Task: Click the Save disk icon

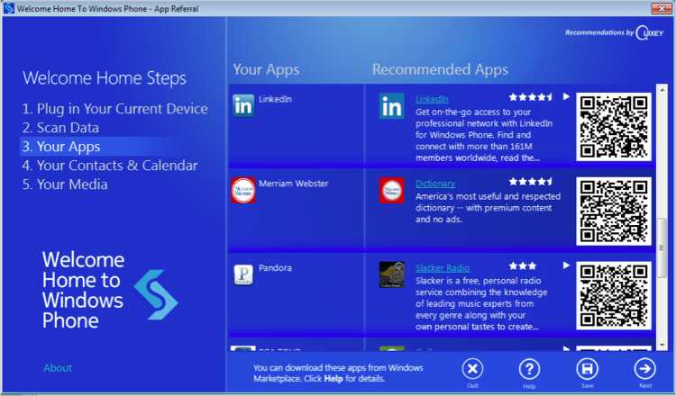Action: click(587, 369)
